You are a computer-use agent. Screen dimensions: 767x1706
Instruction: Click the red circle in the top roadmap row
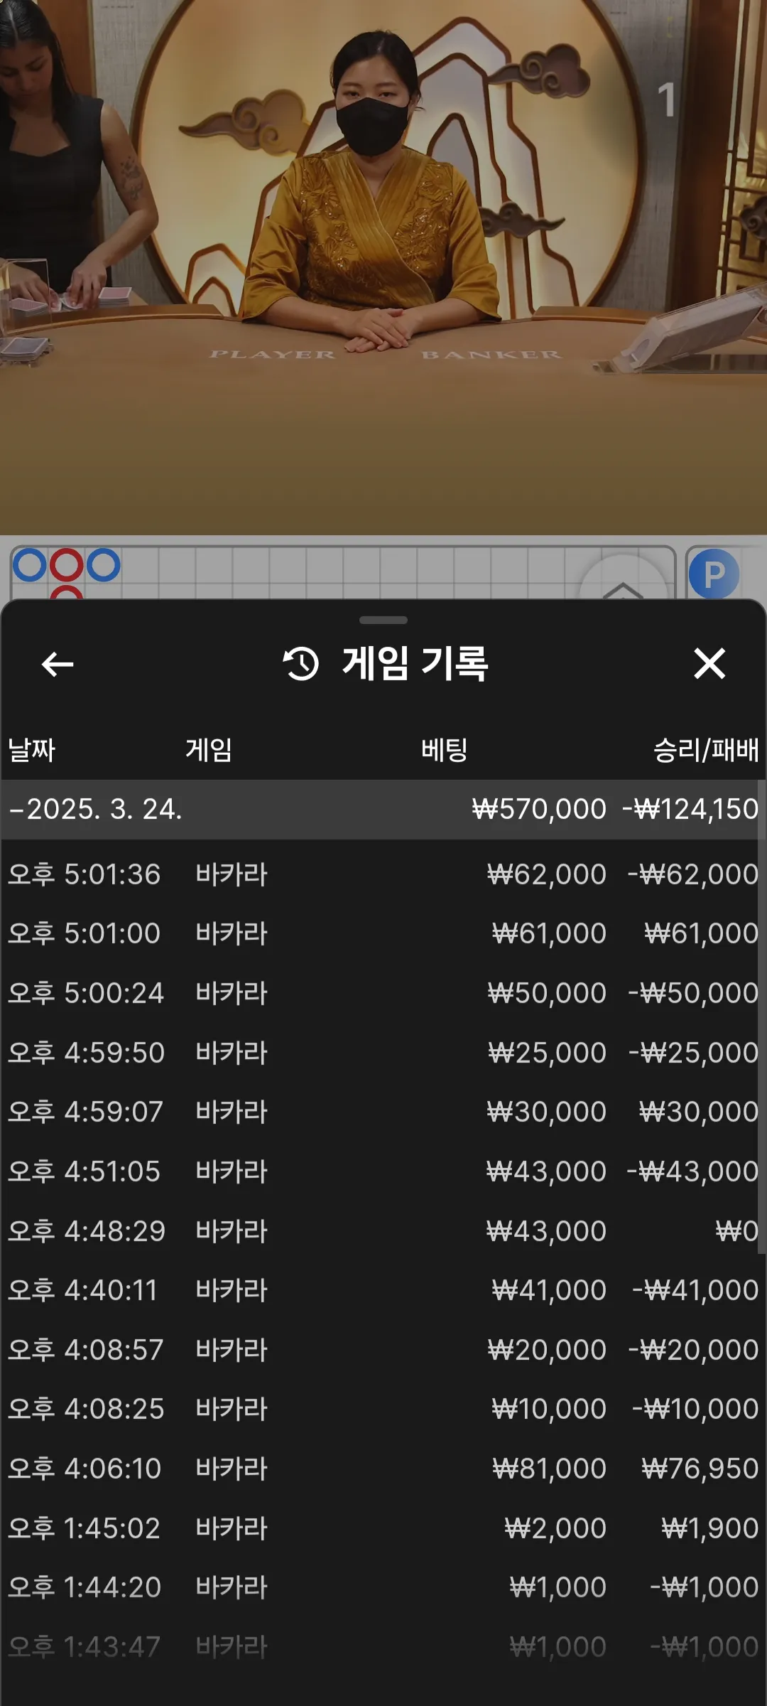(67, 565)
